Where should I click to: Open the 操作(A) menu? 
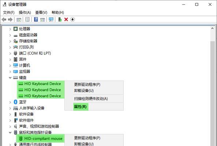(25, 12)
